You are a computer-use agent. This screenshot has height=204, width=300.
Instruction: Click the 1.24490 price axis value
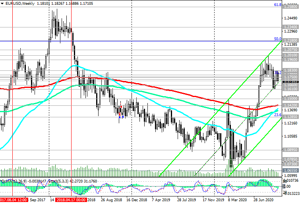pos(291,18)
